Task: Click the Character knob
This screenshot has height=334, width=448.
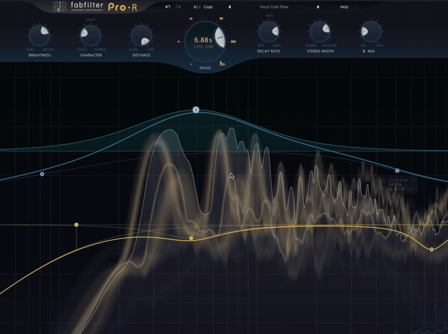Action: (90, 35)
